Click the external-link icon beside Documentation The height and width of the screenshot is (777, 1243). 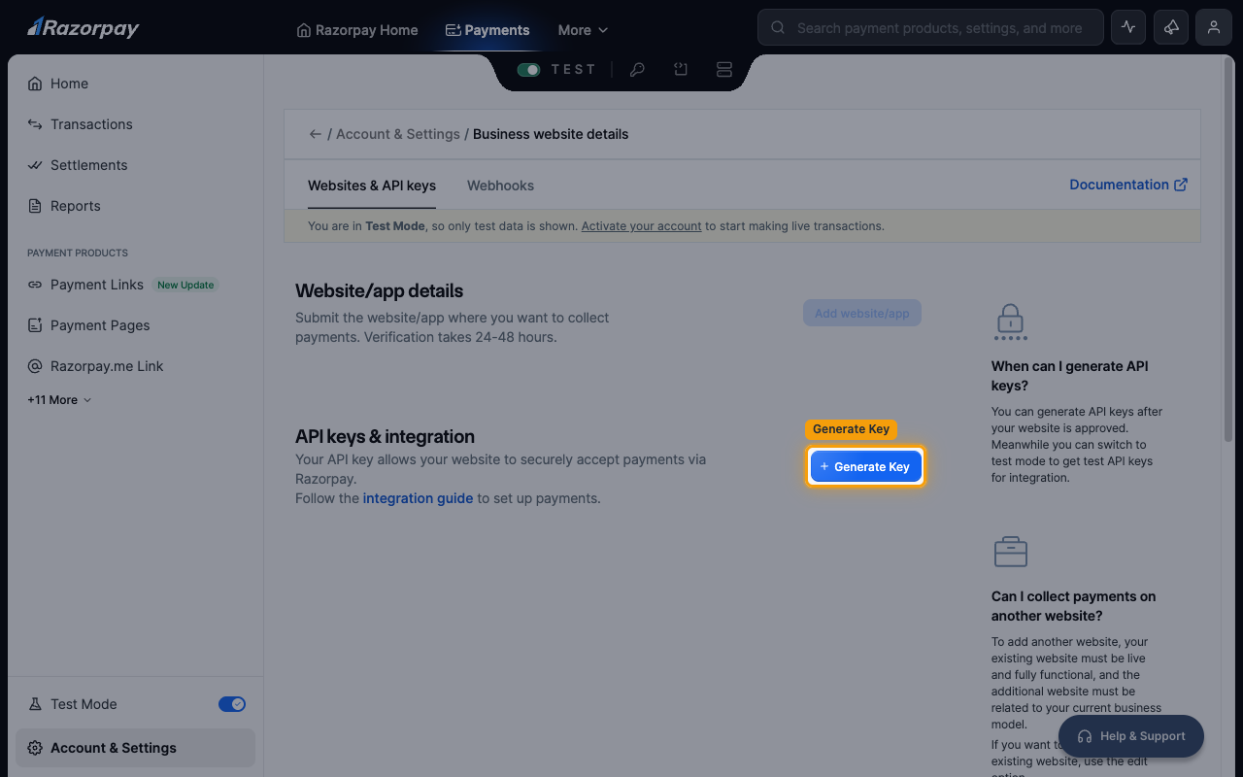(1181, 185)
